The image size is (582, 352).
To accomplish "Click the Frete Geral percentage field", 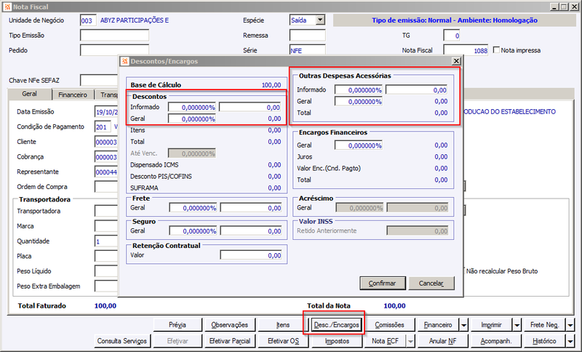I will point(193,208).
